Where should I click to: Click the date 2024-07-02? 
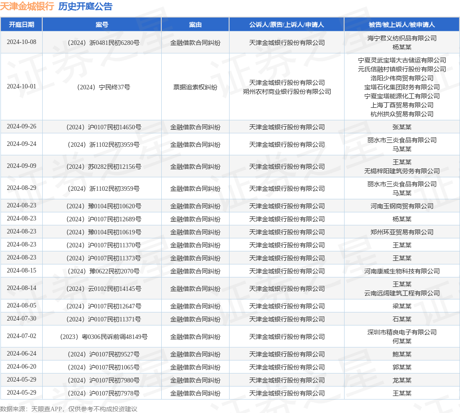pos(22,336)
